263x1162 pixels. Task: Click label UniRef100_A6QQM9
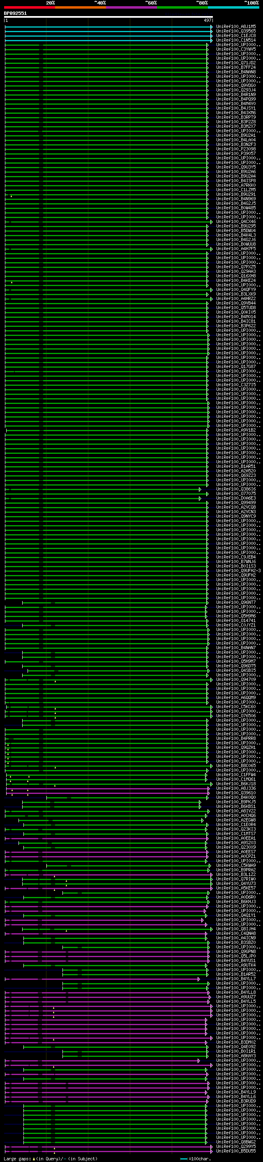(236, 697)
